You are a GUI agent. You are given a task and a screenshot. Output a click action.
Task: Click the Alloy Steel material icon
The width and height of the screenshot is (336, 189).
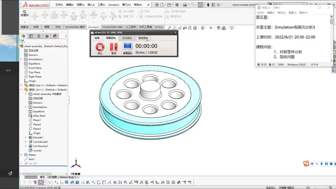coord(30,116)
